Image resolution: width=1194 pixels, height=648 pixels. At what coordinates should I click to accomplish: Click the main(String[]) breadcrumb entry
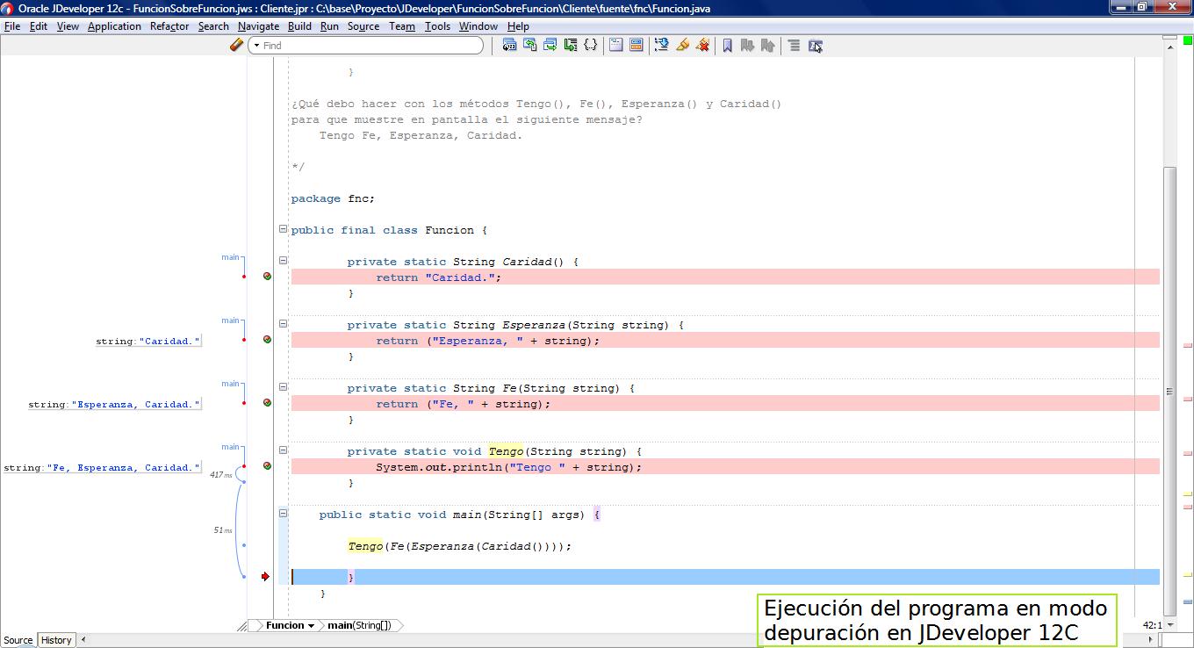click(359, 625)
